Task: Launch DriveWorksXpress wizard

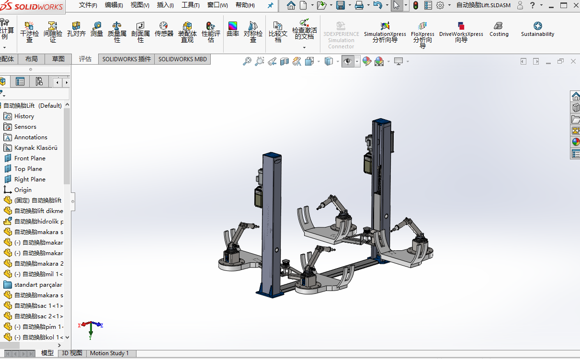Action: 461,32
